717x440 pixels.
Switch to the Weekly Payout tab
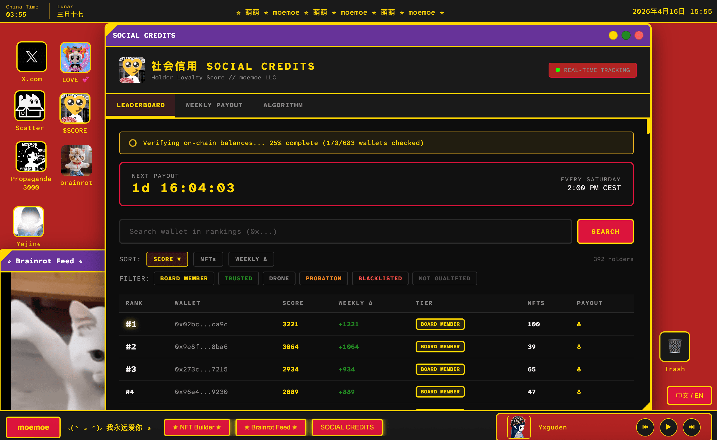214,105
